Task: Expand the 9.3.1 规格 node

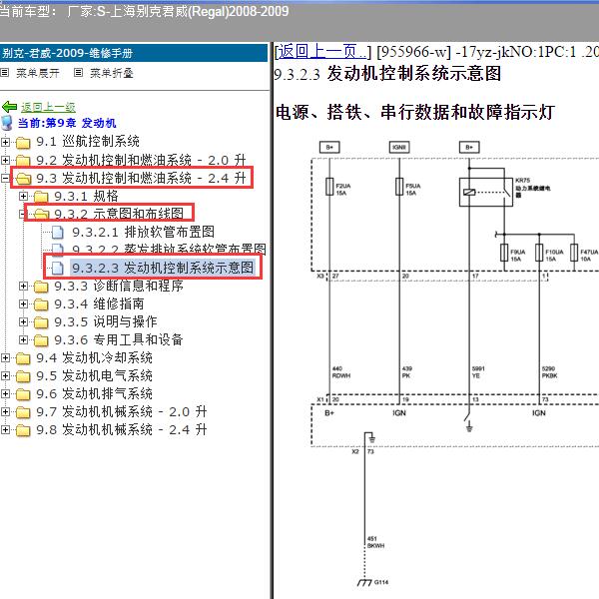Action: [23, 196]
